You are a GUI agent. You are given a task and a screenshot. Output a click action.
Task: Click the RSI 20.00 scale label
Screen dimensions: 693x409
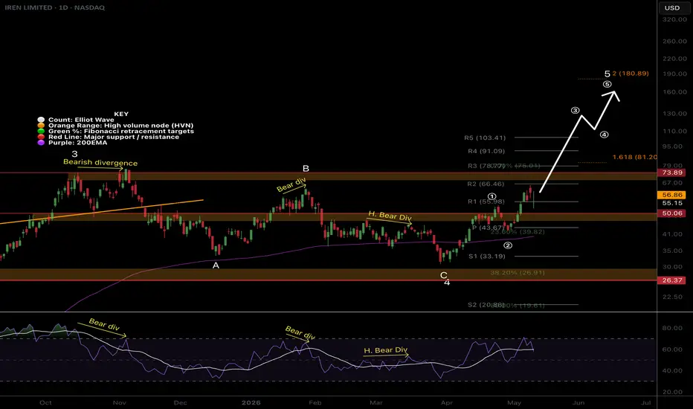(672, 392)
